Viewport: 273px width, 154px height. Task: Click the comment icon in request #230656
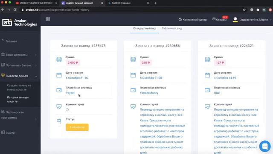point(133,107)
